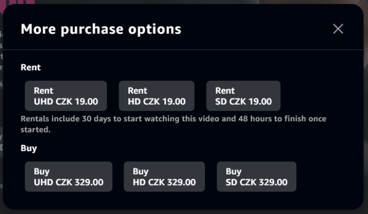Select the Buy SD option
Image resolution: width=368 pixels, height=214 pixels.
pos(257,177)
